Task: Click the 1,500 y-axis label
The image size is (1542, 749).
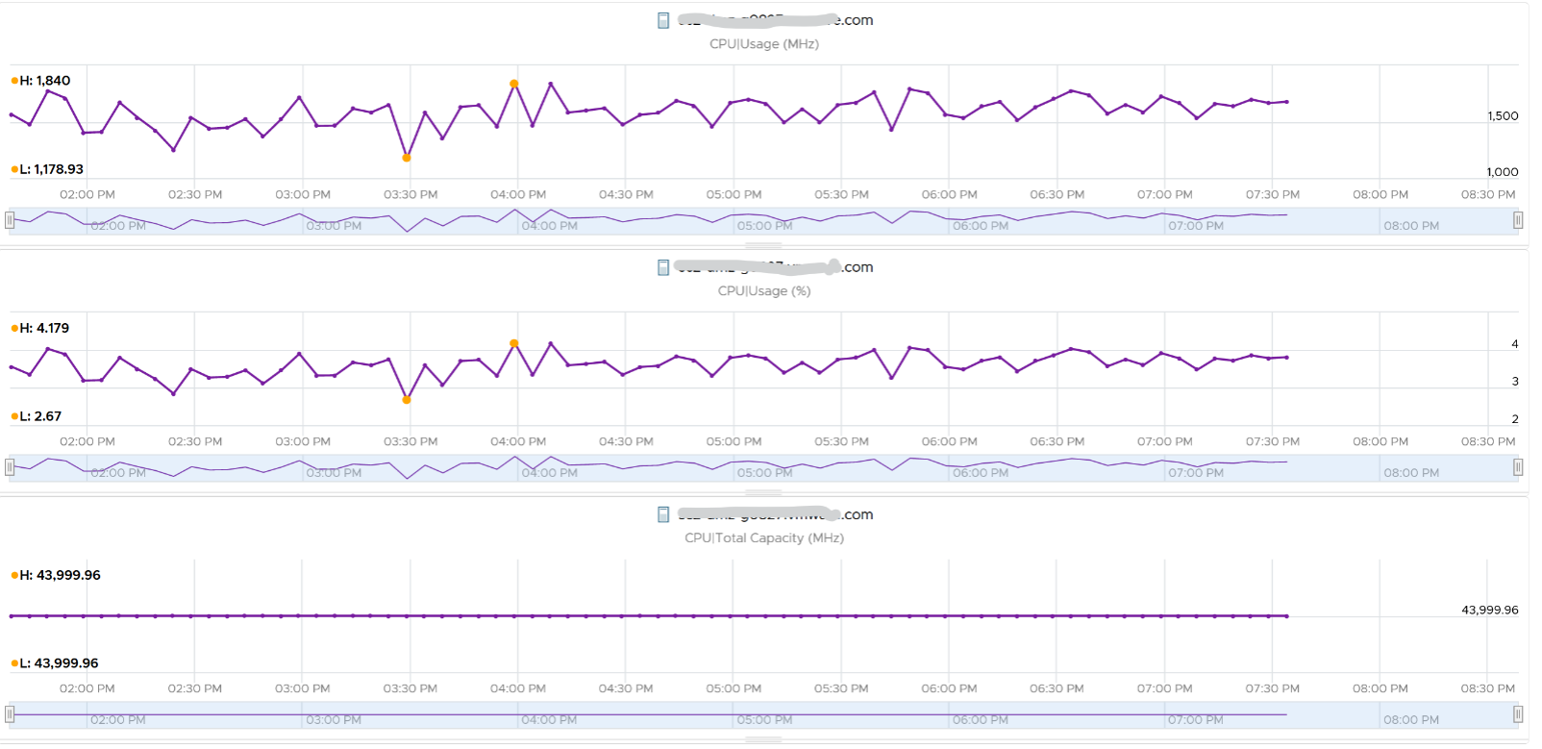Action: tap(1503, 116)
